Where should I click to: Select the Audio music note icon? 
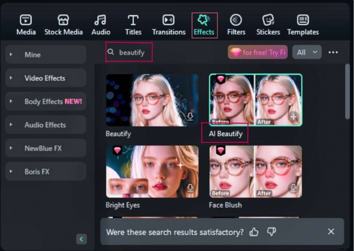(x=100, y=20)
